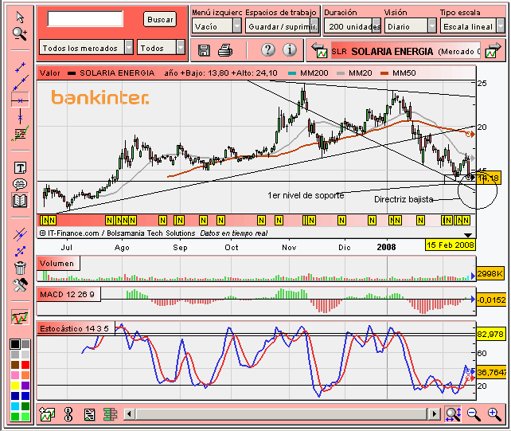Select the long trend line drawing tool

[x=20, y=83]
